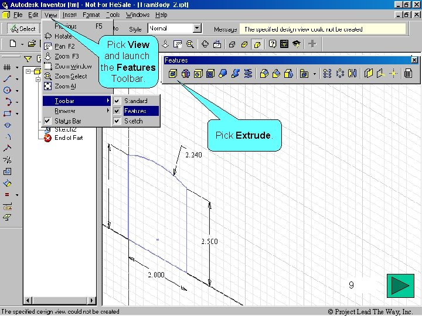Select the Sweep feature tool
The height and width of the screenshot is (316, 422).
click(235, 73)
